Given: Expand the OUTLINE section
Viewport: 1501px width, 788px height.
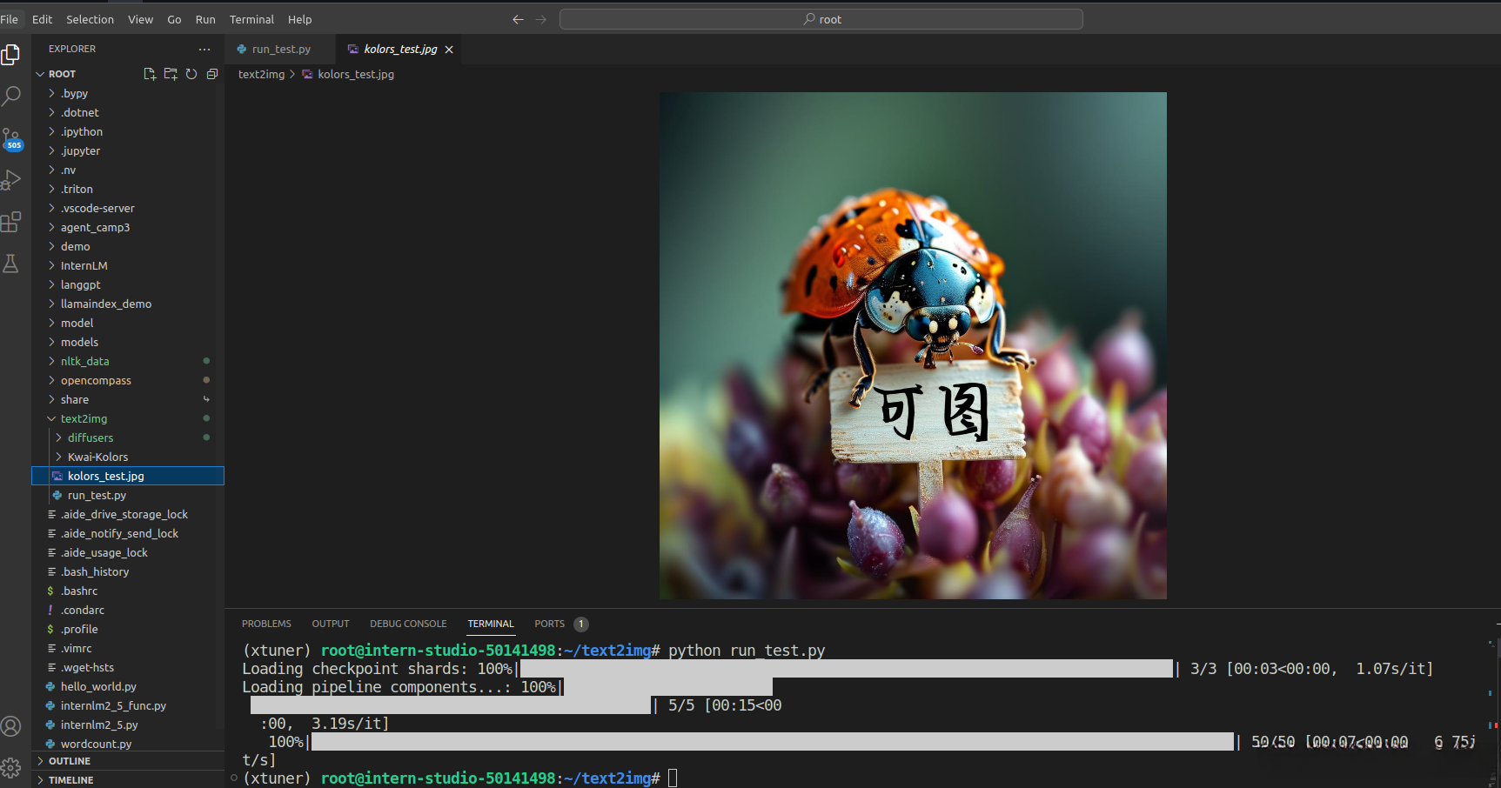Looking at the screenshot, I should (128, 761).
